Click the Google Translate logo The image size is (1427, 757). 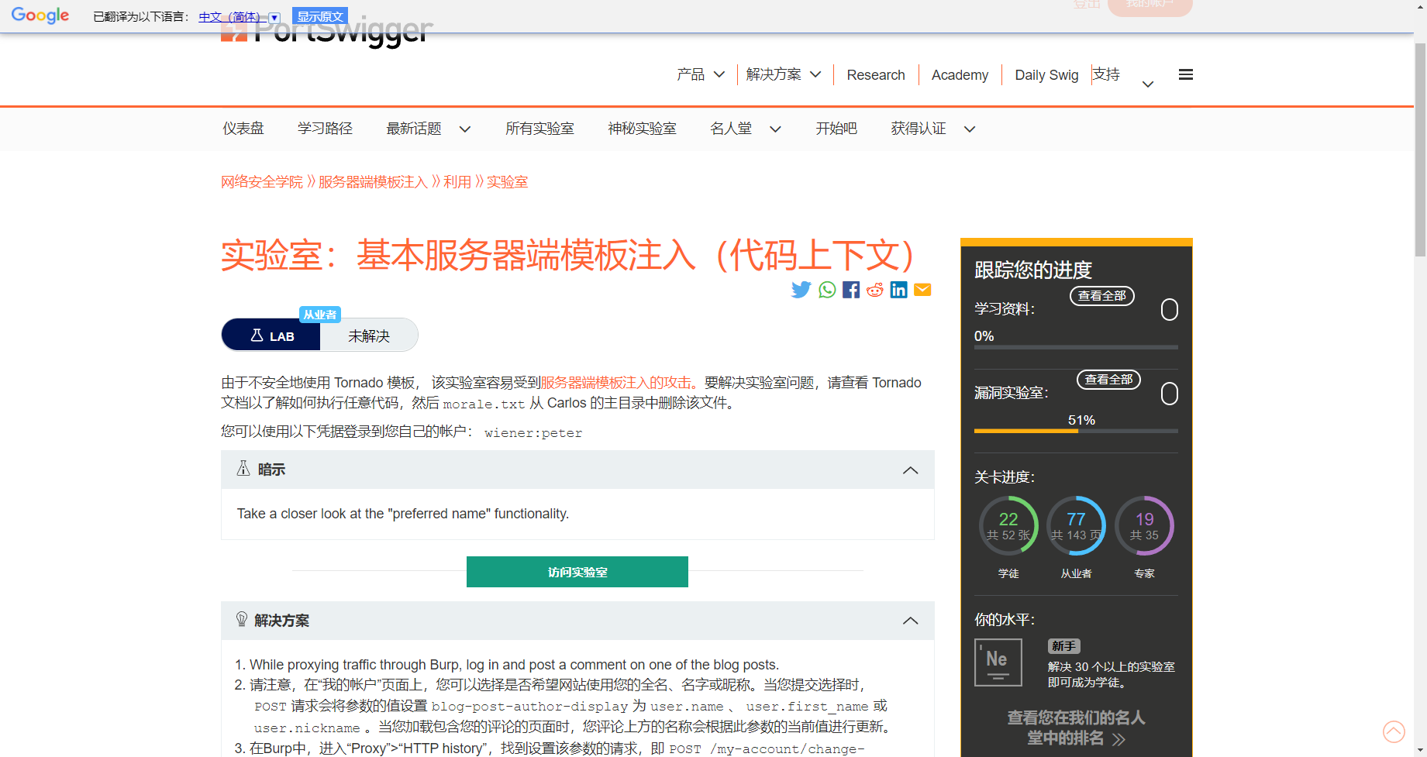point(40,15)
